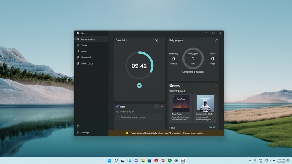The image size is (292, 164).
Task: Stop the running focus session
Action: click(139, 86)
